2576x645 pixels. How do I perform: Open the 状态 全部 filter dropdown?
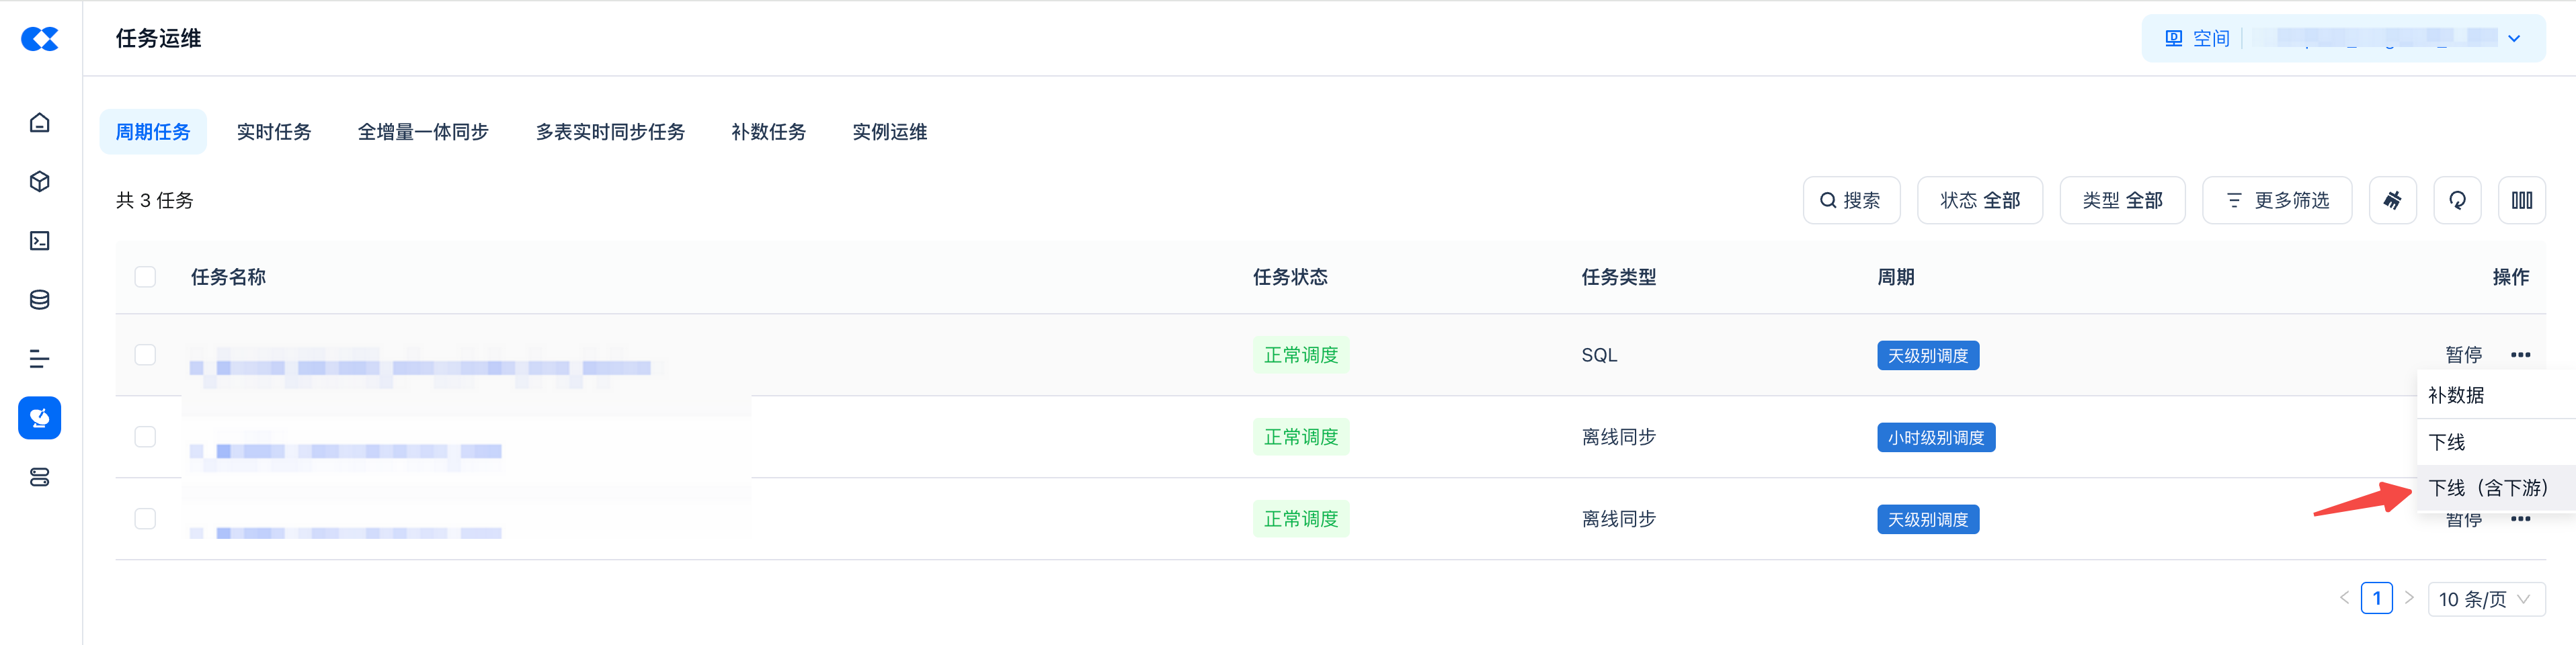click(1979, 201)
